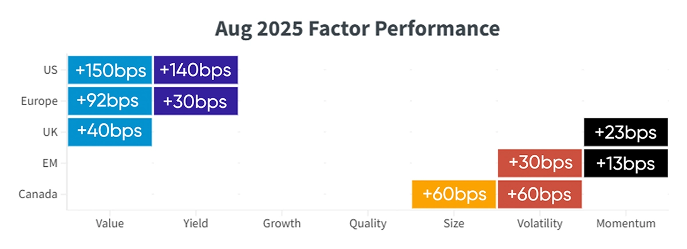Click the US Value +150bps cell
The width and height of the screenshot is (687, 249).
point(110,70)
